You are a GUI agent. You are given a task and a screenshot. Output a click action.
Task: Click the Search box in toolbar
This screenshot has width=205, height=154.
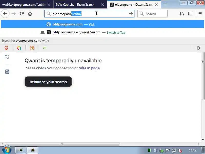[152, 14]
